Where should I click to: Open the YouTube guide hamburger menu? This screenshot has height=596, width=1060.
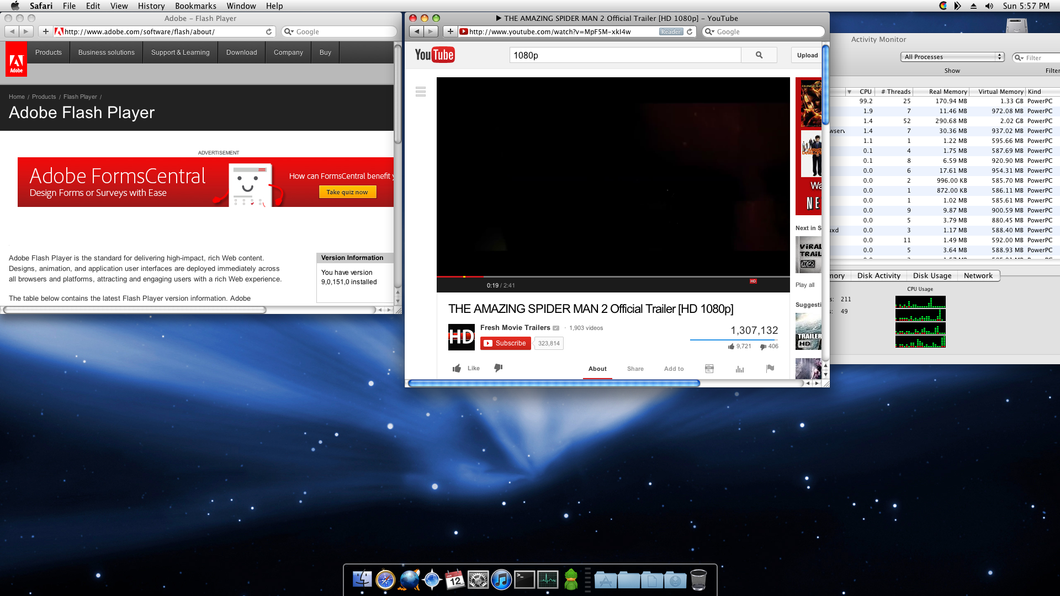[421, 92]
